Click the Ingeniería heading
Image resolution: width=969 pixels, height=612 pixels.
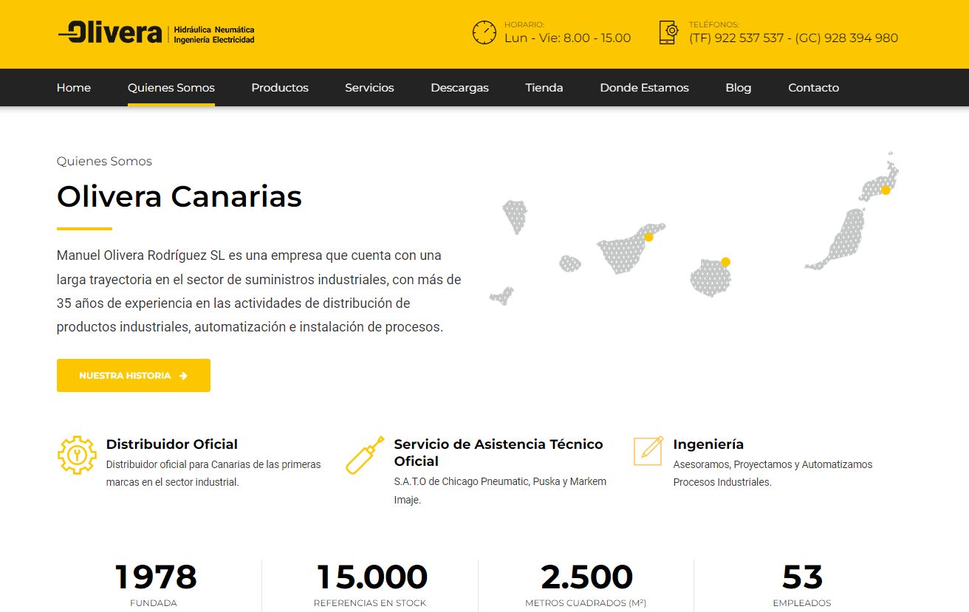(708, 444)
